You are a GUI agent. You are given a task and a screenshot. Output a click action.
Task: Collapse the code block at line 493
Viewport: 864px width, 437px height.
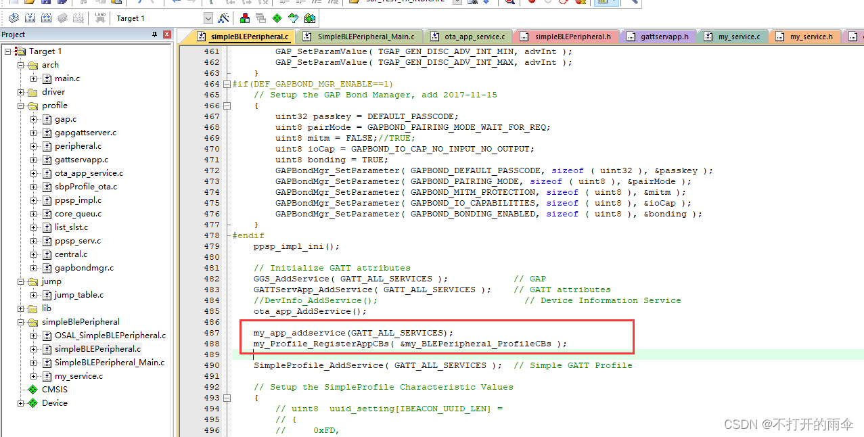point(227,398)
